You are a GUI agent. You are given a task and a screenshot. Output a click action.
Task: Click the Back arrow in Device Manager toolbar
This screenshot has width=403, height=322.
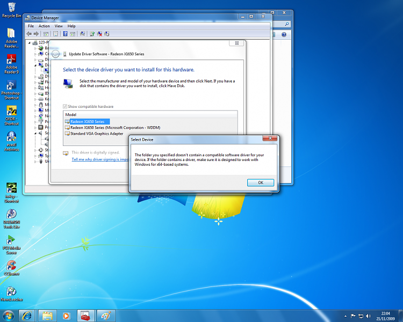click(29, 34)
